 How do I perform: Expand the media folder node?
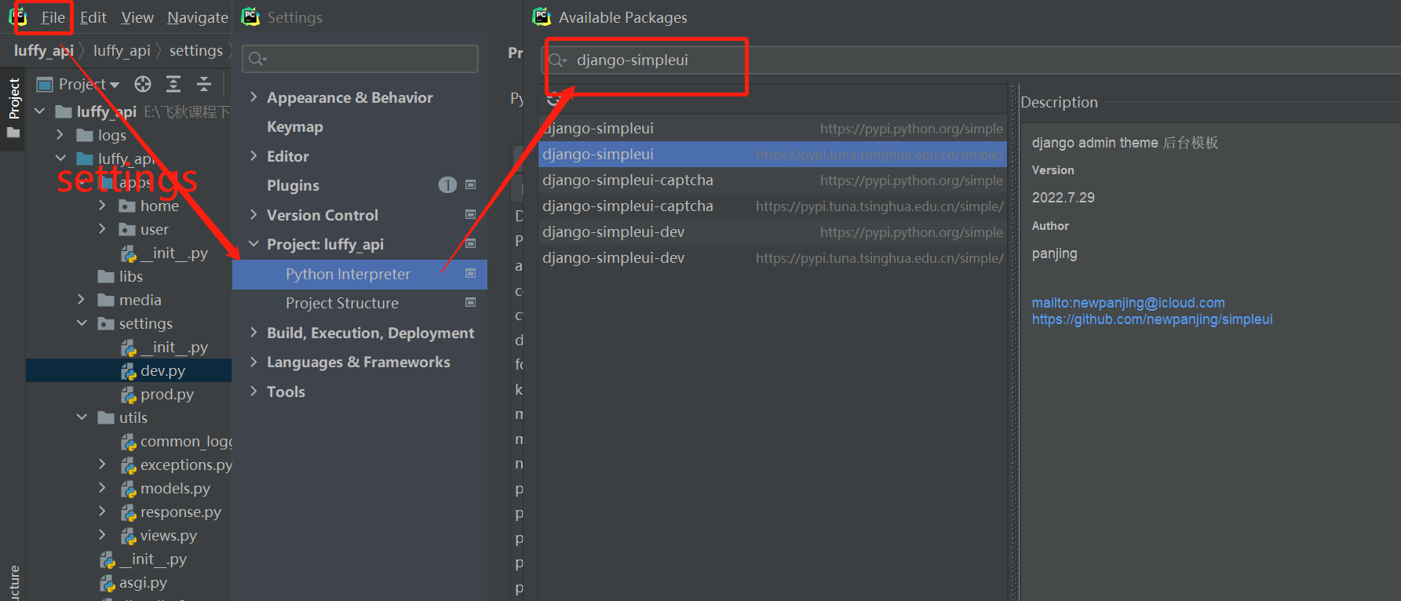pyautogui.click(x=82, y=300)
